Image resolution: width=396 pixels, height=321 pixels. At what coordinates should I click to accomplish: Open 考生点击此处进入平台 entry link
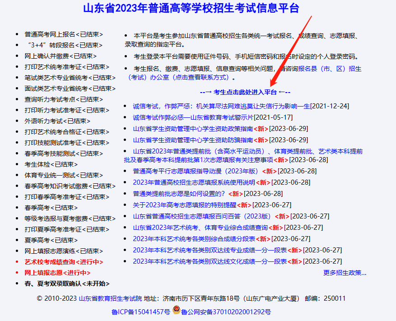(245, 92)
